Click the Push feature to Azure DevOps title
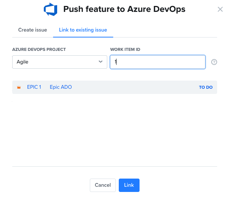Viewport: 229px width, 199px height. [x=124, y=9]
